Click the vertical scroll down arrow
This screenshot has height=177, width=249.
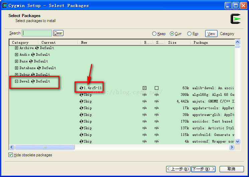tap(237, 141)
